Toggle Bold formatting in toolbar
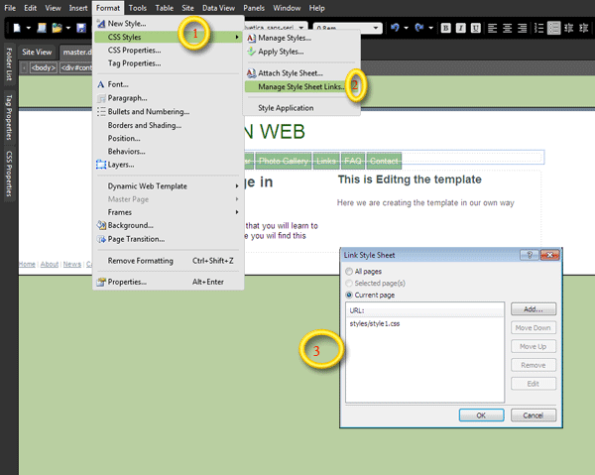 pos(446,28)
